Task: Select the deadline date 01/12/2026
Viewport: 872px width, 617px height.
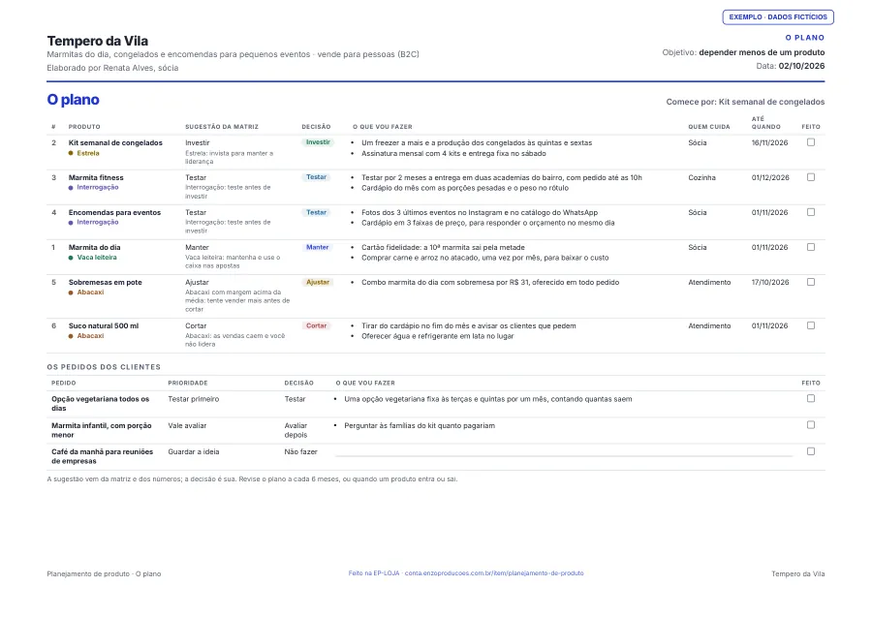Action: tap(770, 178)
